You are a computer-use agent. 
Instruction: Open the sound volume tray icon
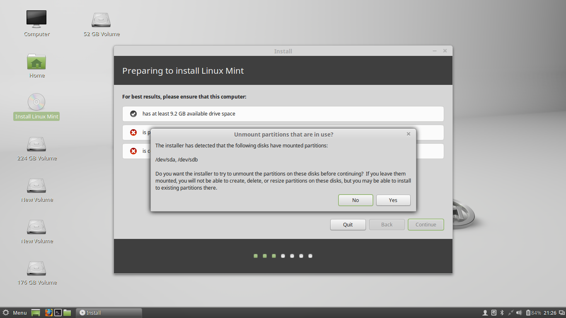point(519,313)
